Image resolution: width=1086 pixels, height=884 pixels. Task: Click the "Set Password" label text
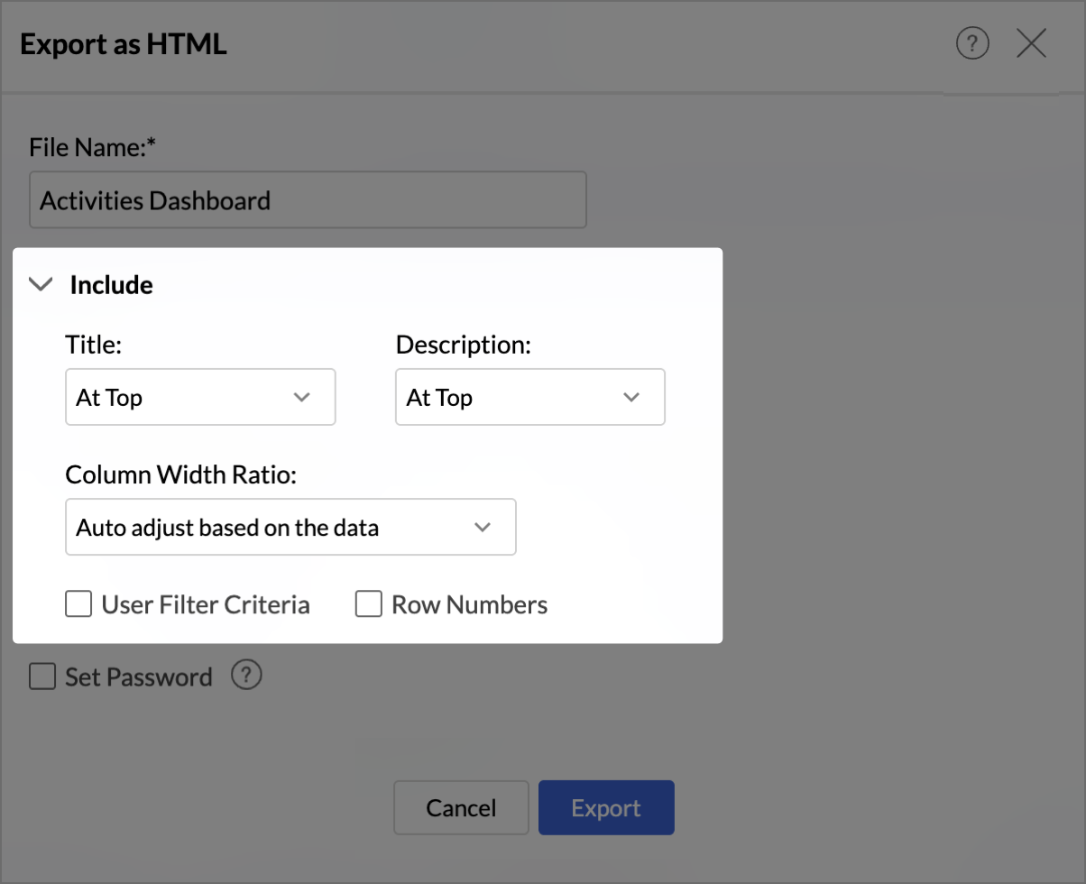(139, 677)
